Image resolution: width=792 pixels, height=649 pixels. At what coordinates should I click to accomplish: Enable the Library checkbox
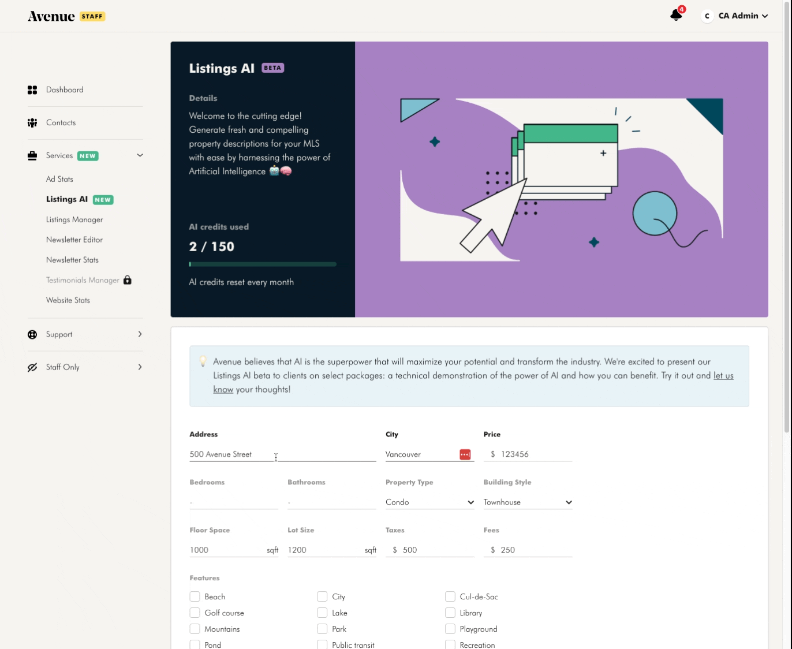point(450,613)
